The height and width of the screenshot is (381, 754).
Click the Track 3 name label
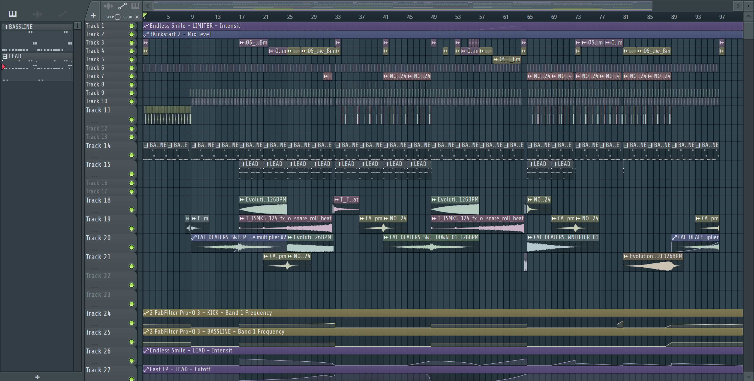pyautogui.click(x=95, y=43)
